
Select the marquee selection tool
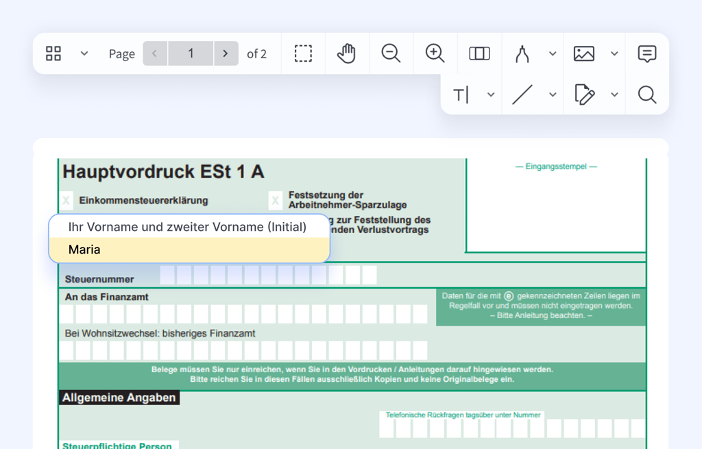pyautogui.click(x=303, y=53)
